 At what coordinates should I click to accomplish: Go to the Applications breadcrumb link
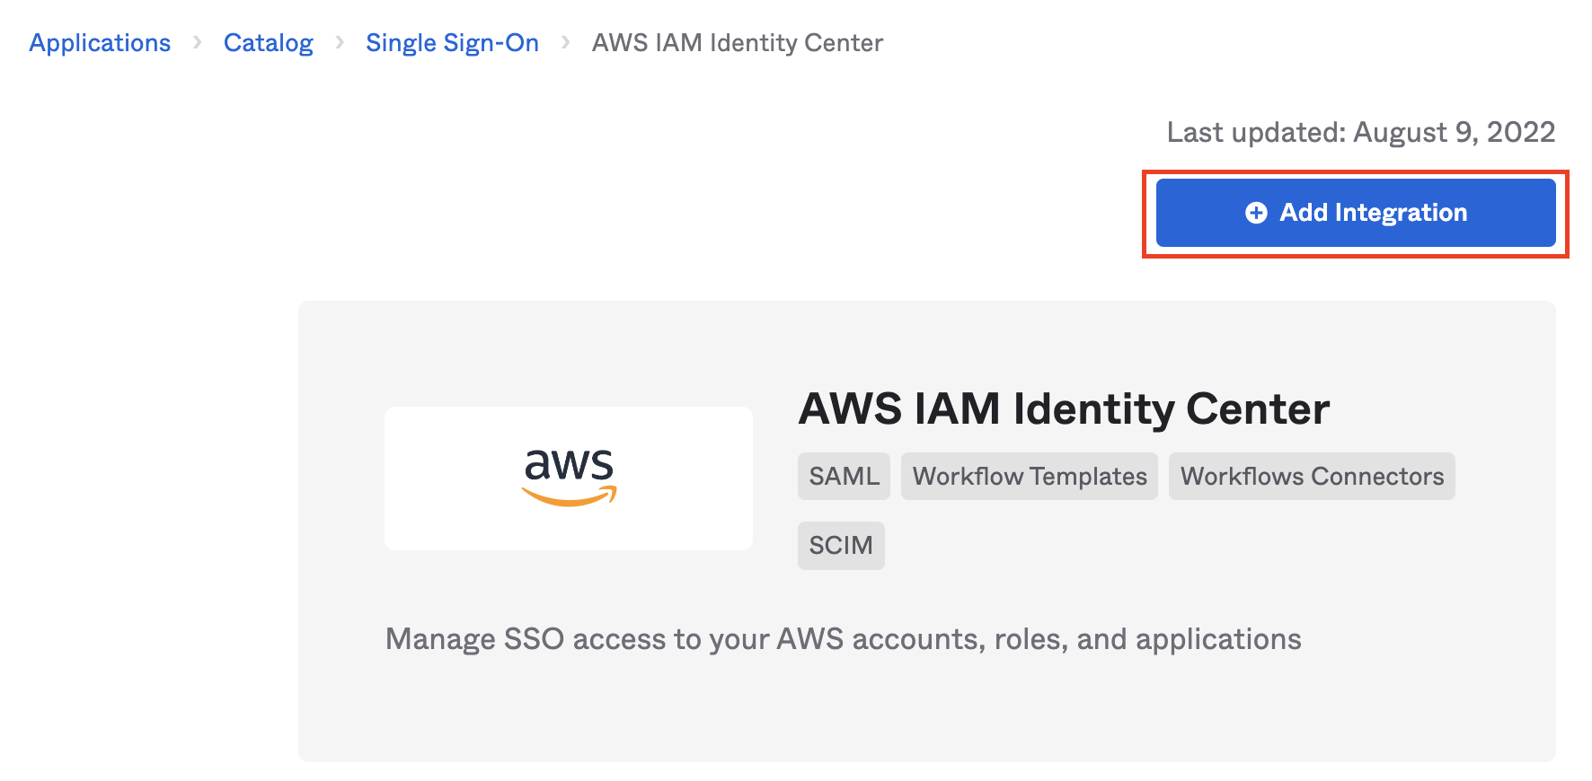pyautogui.click(x=100, y=42)
